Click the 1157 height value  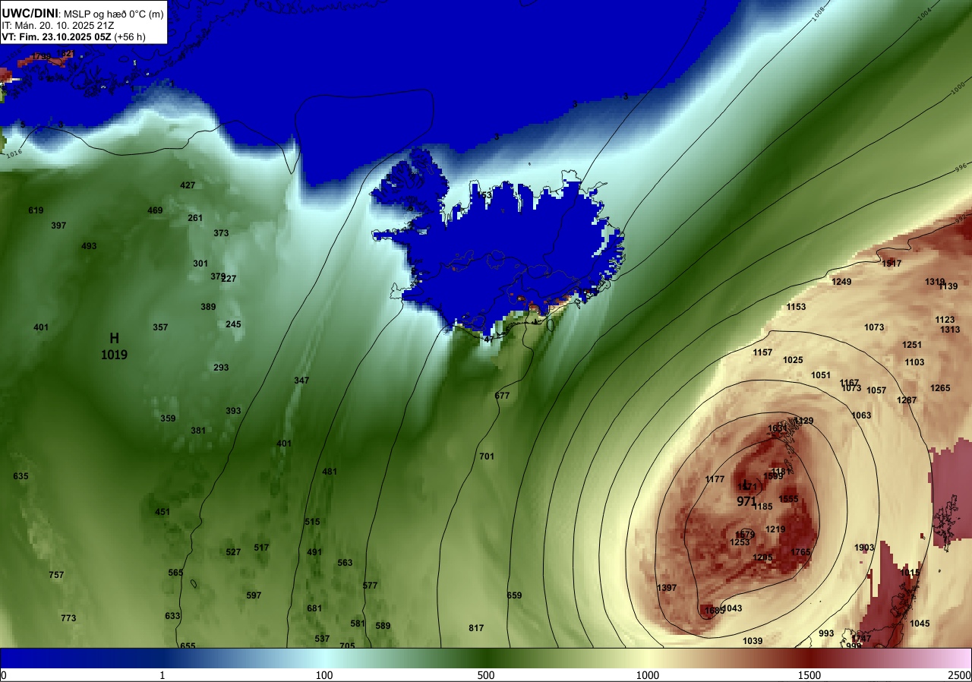(x=762, y=352)
